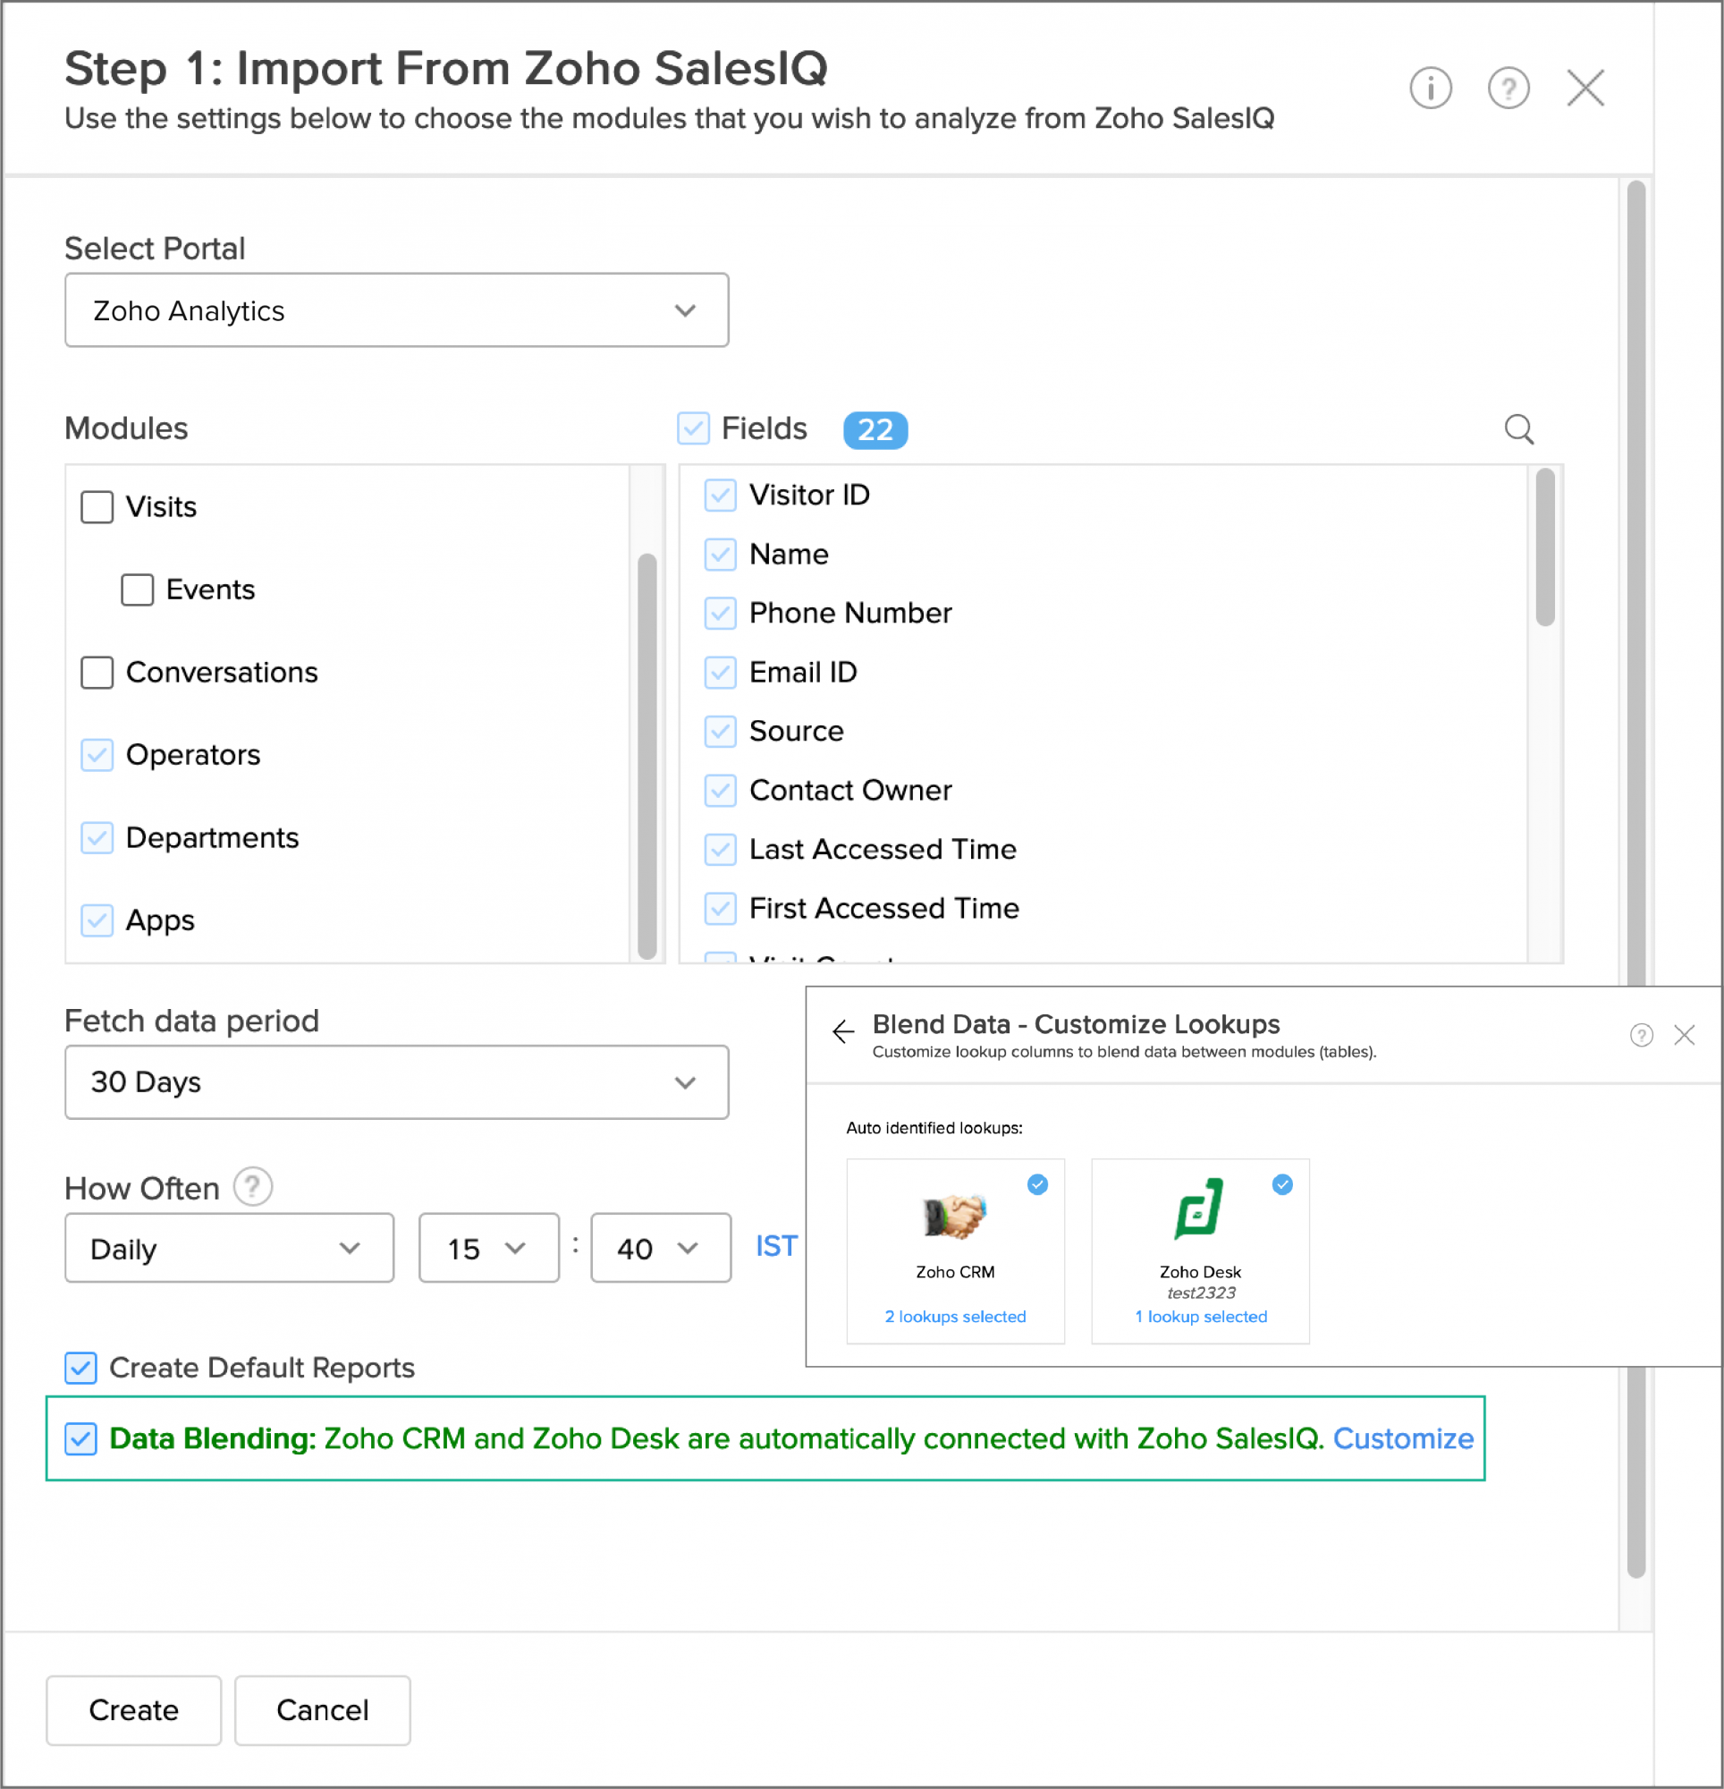The height and width of the screenshot is (1789, 1724).
Task: Click the back arrow in Blend Data panel
Action: [842, 1031]
